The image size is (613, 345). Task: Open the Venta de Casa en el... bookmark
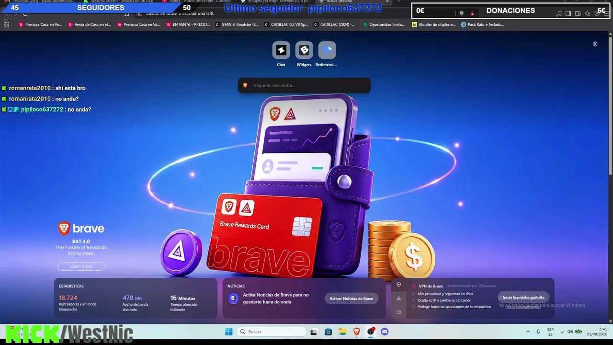coord(89,24)
